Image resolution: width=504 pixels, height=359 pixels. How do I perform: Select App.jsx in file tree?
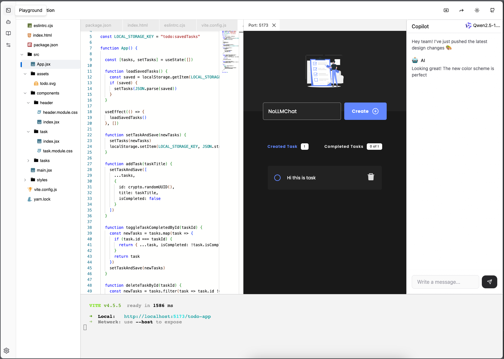(x=44, y=64)
